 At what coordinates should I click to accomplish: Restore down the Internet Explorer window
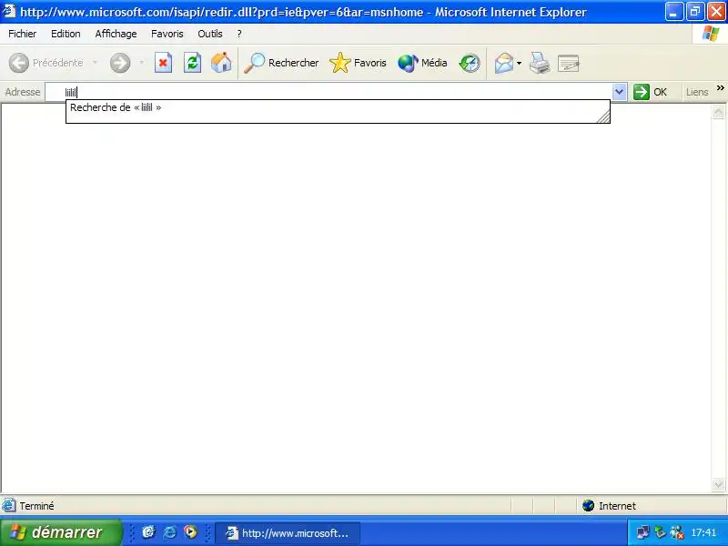[x=695, y=12]
